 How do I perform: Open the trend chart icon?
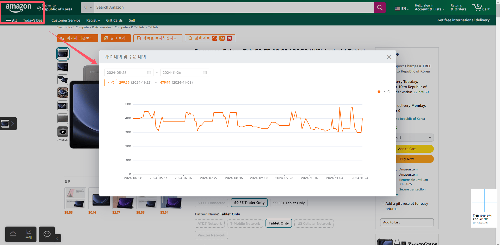[29, 234]
